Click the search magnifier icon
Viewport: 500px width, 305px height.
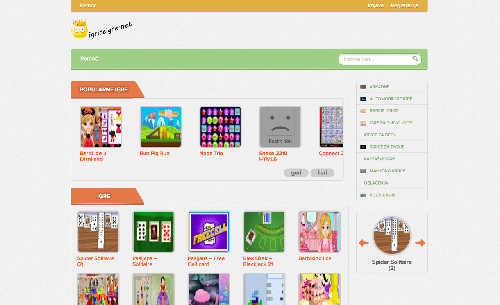[x=415, y=59]
